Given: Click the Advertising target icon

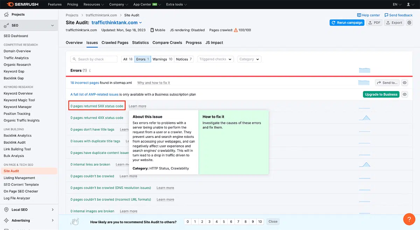Looking at the screenshot, I should [x=6, y=221].
